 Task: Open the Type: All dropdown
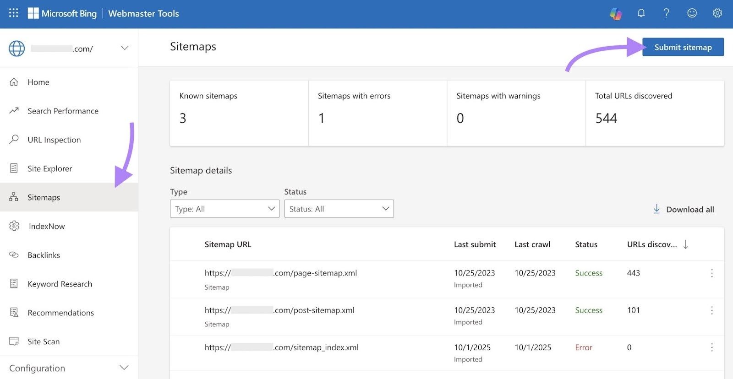tap(224, 209)
